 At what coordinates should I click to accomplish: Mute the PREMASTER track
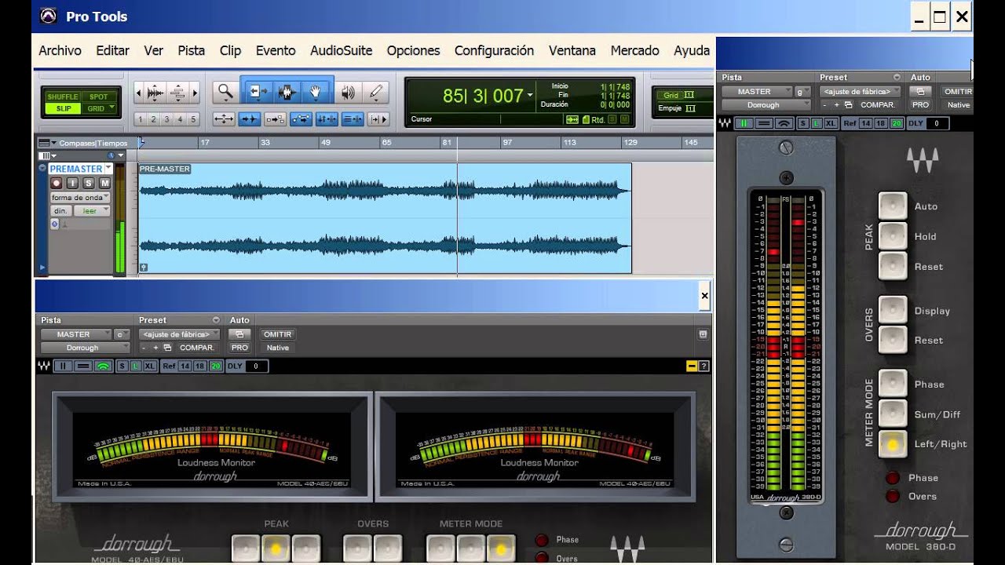pos(105,183)
